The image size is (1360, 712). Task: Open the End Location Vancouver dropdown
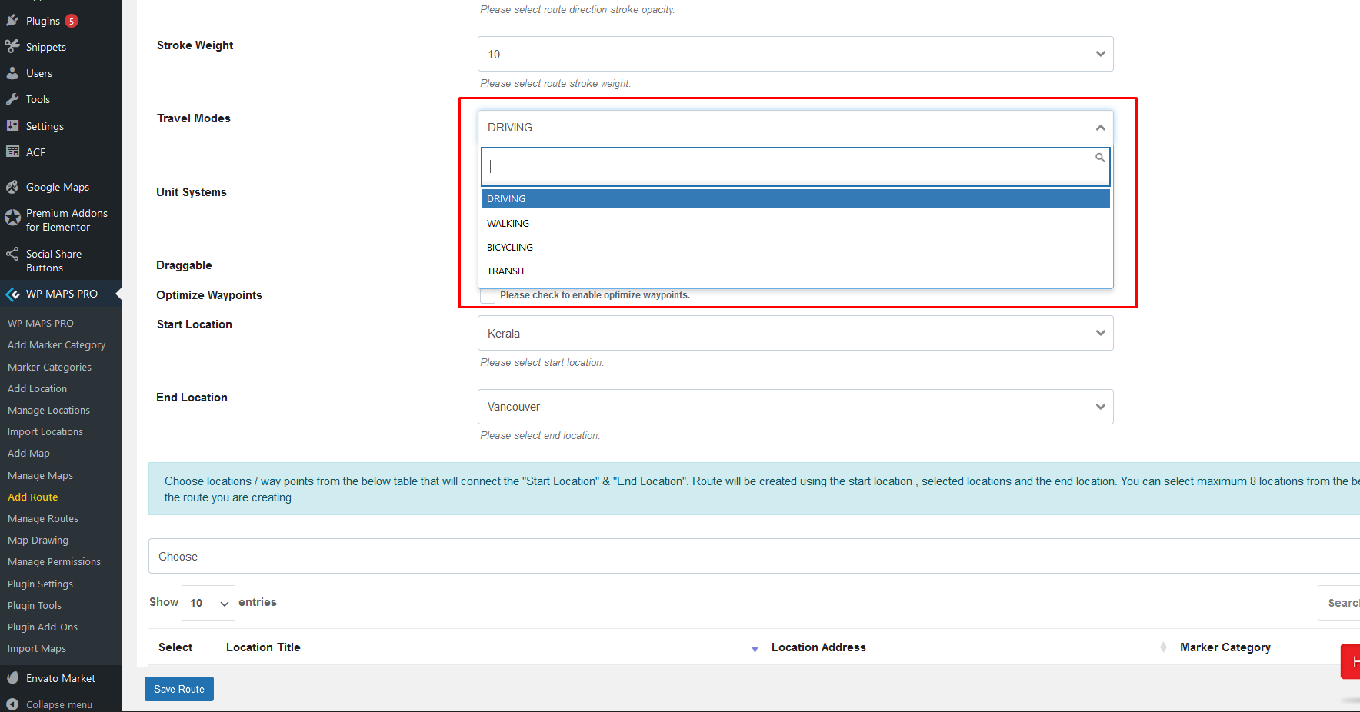click(x=795, y=407)
